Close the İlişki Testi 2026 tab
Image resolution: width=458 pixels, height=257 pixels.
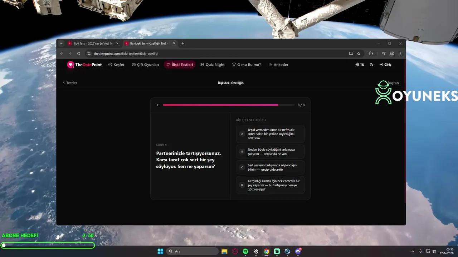coord(117,44)
